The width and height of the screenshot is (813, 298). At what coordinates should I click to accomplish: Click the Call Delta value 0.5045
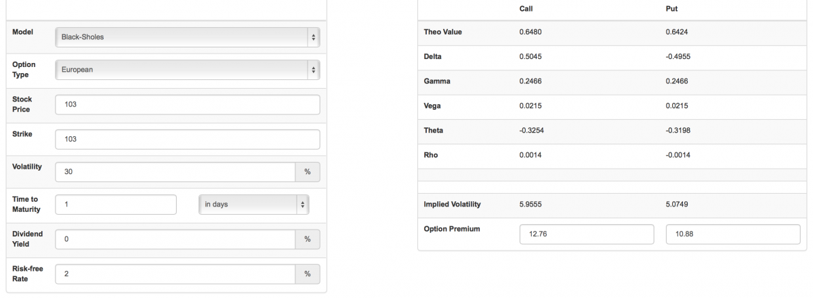pyautogui.click(x=530, y=56)
